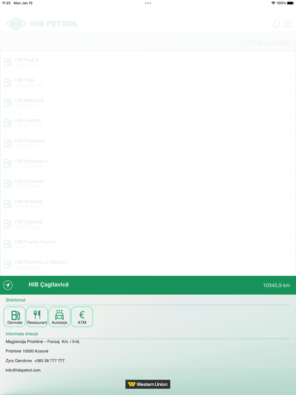Tap fuel pump icon for HIB Podujevë
The image size is (296, 395).
click(8, 143)
